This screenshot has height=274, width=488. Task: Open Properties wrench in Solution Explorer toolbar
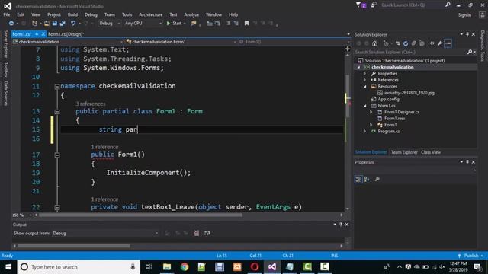(x=440, y=43)
